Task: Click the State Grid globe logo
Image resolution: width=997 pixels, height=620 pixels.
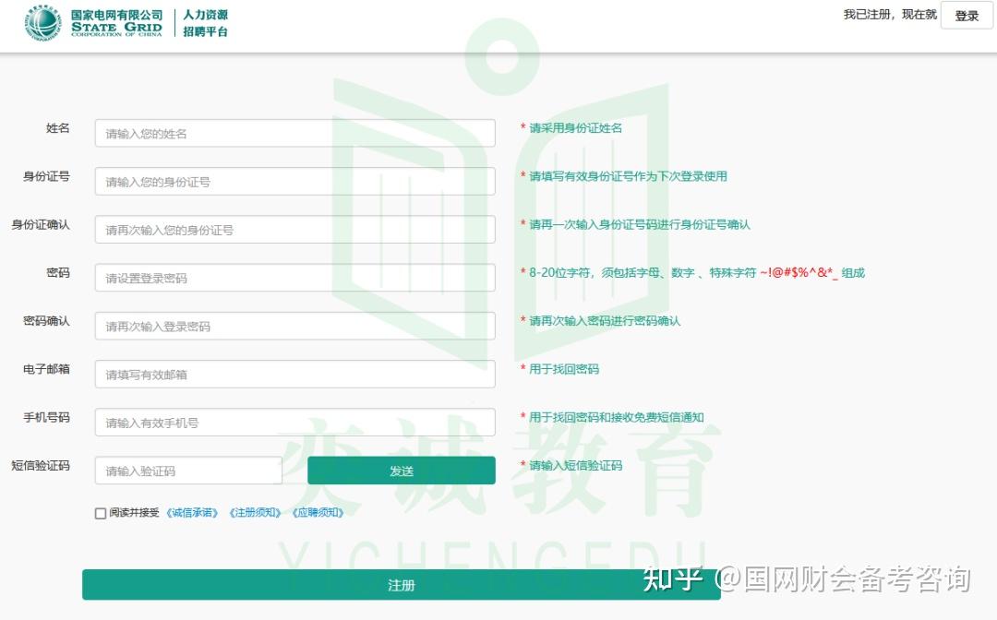Action: pyautogui.click(x=42, y=23)
